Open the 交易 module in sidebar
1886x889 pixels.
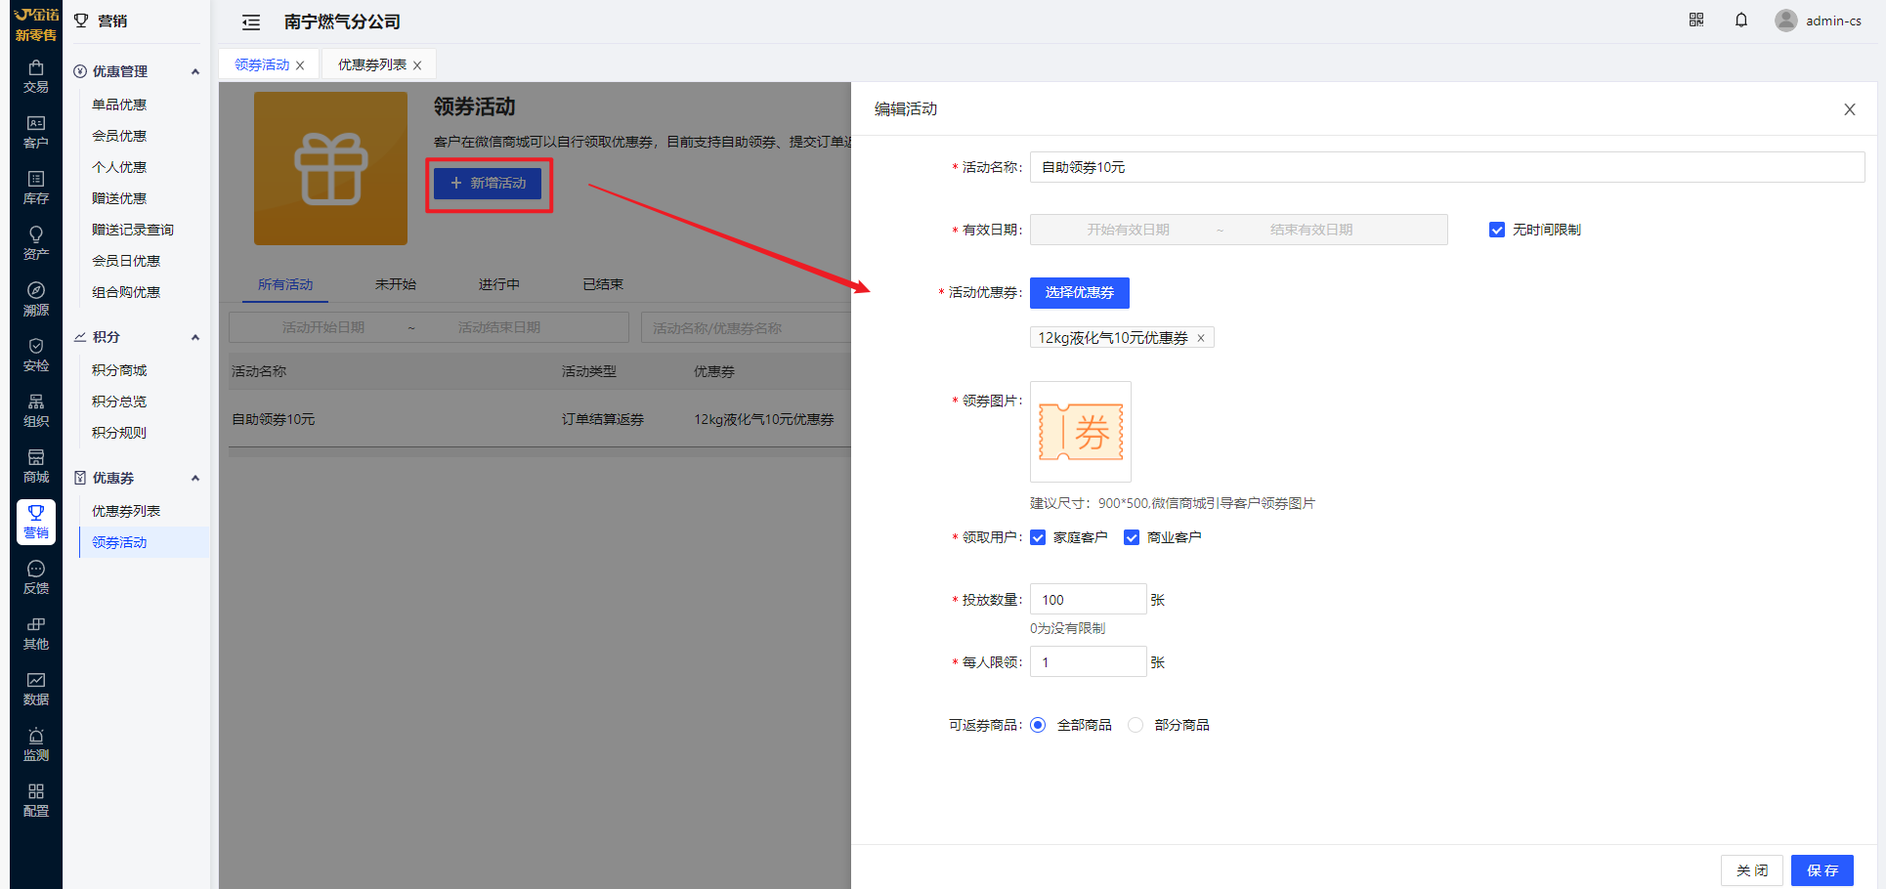pos(36,76)
